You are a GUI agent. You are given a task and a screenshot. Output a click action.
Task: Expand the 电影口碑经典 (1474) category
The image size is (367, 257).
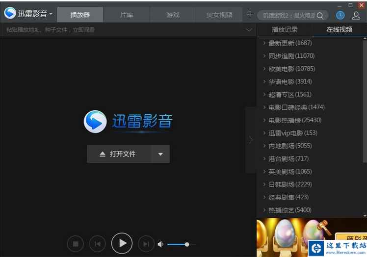tap(294, 107)
